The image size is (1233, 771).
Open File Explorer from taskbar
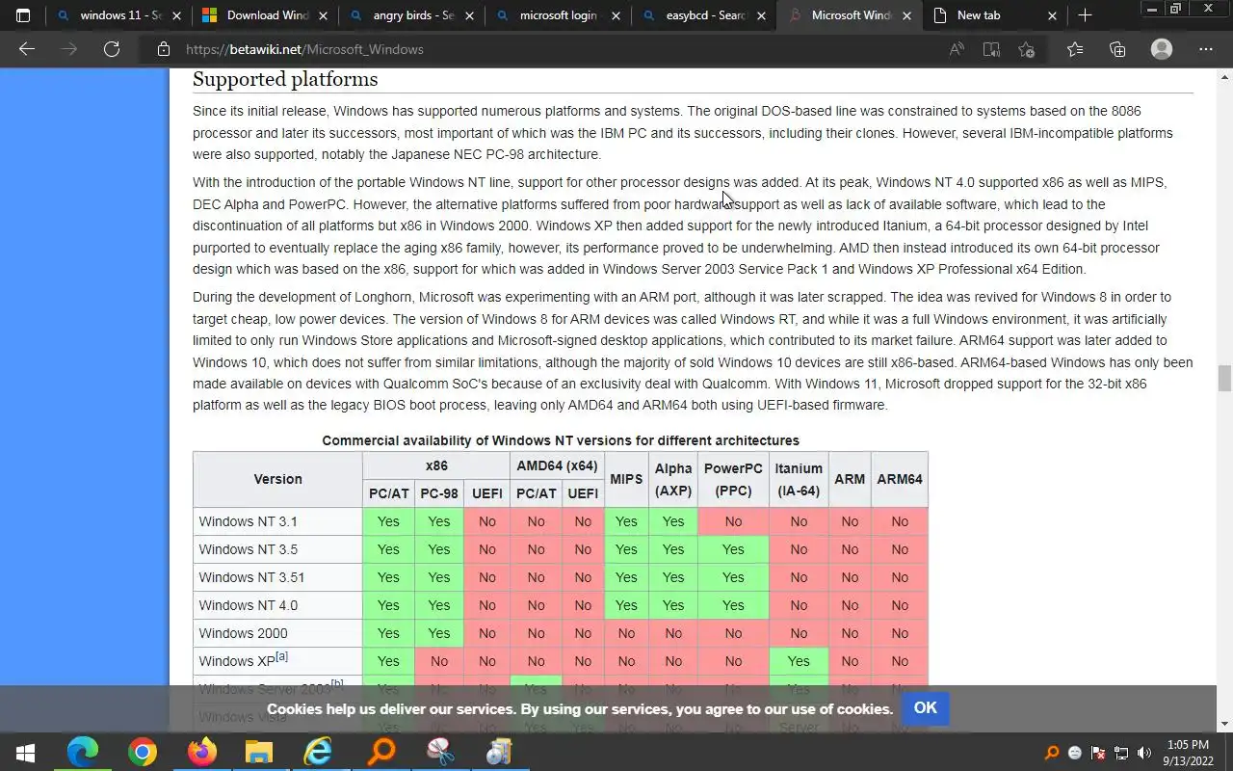click(259, 752)
